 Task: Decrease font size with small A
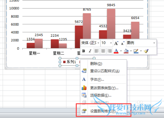(123, 43)
